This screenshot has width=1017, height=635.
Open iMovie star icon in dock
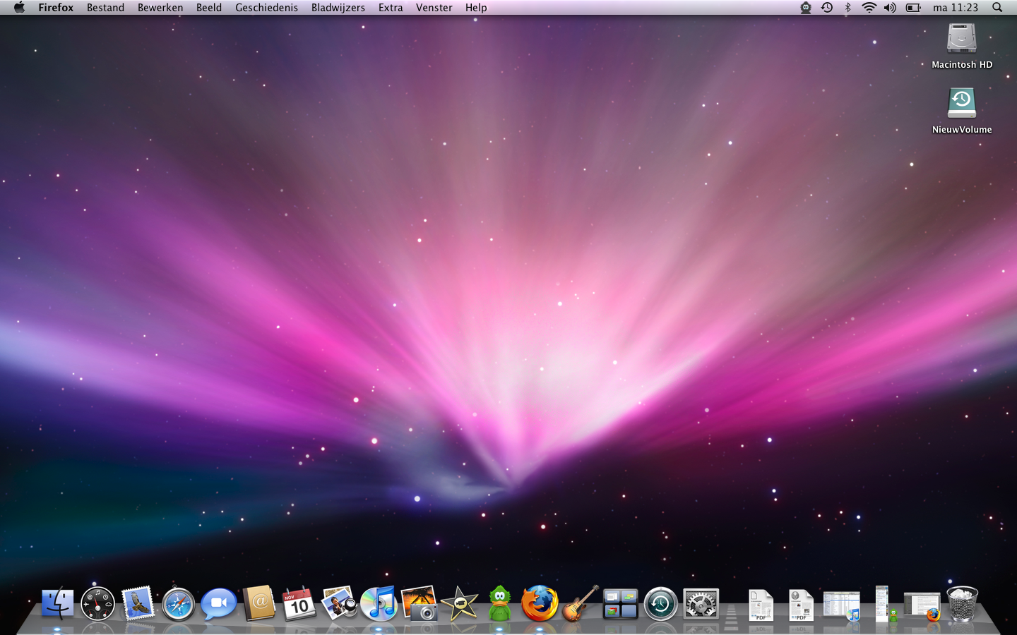tap(460, 604)
